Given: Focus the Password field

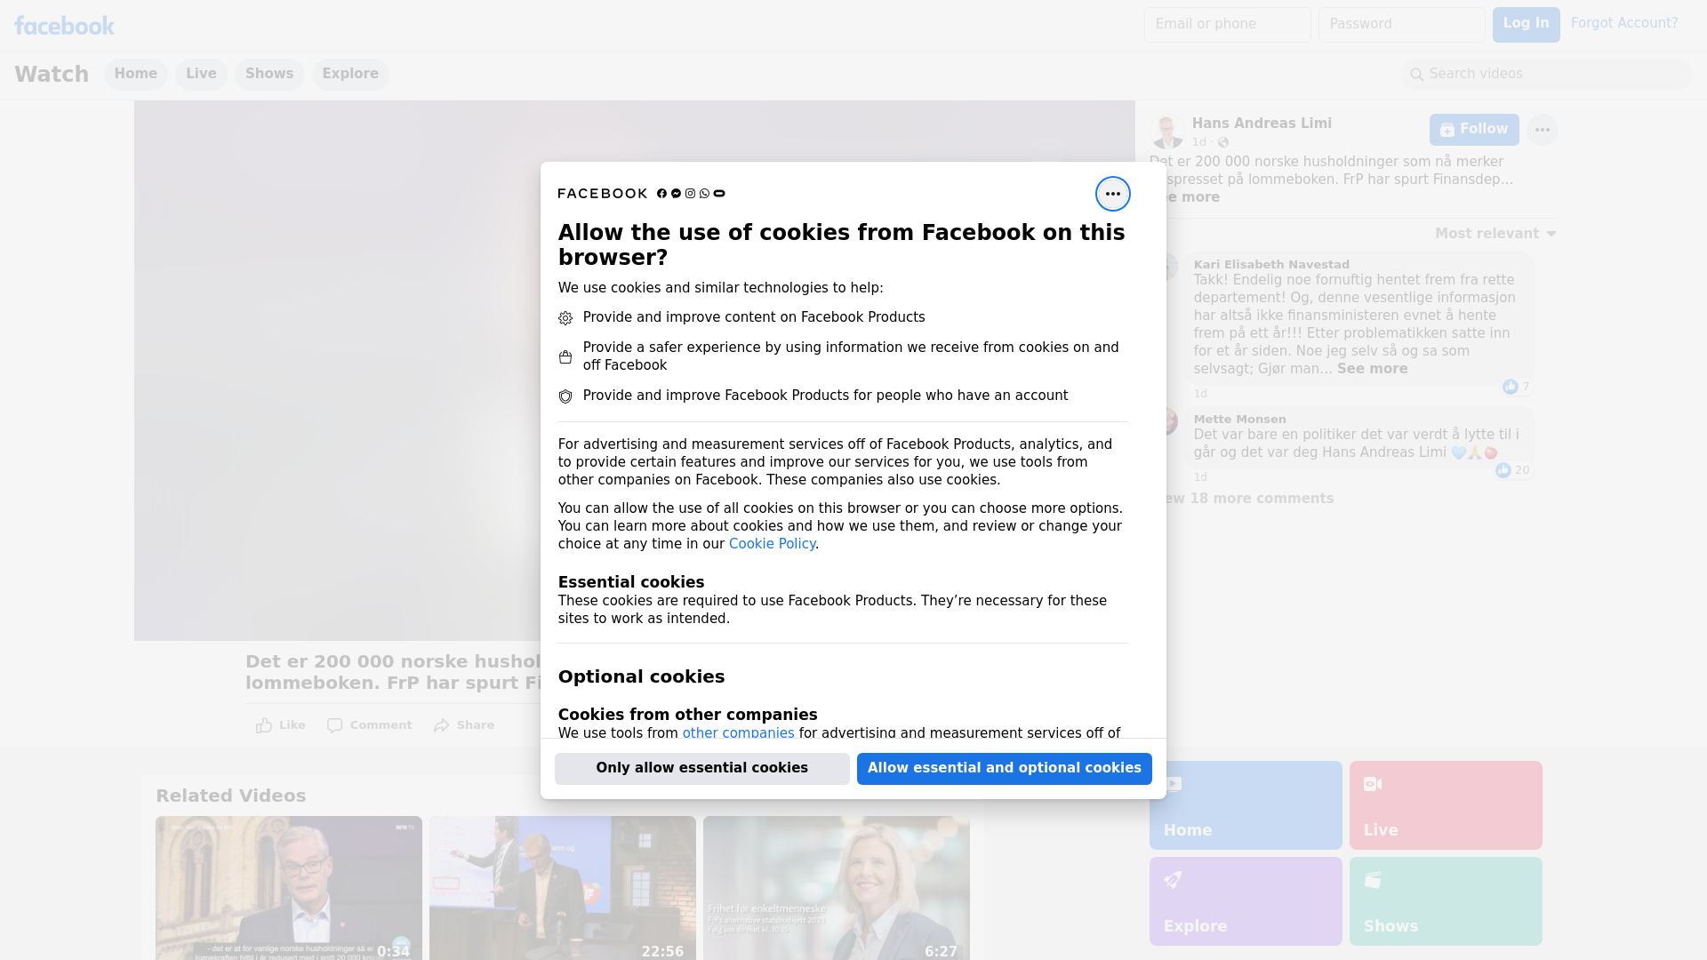Looking at the screenshot, I should click(1401, 25).
